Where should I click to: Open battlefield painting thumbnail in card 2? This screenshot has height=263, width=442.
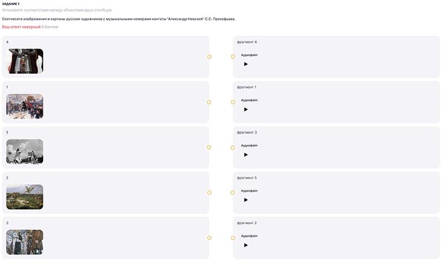tap(25, 197)
